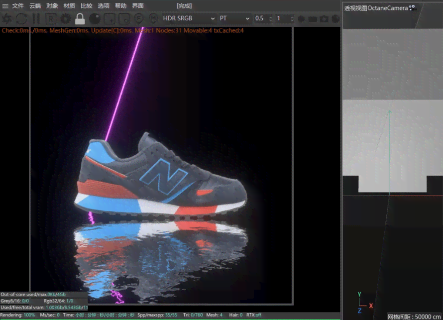Click the camera snapshot icon in toolbar
443x320 pixels.
tap(324, 19)
